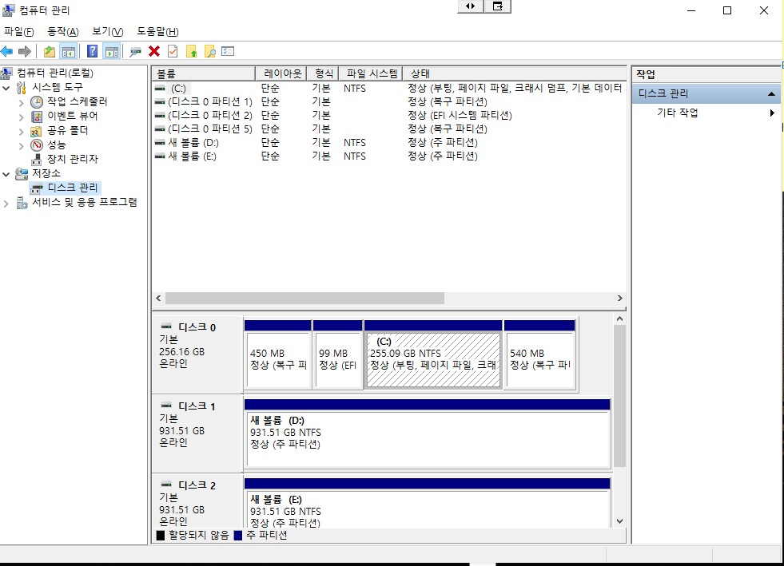
Task: Select the (C:) 255.09 GB NTFS partition block
Action: [x=433, y=359]
